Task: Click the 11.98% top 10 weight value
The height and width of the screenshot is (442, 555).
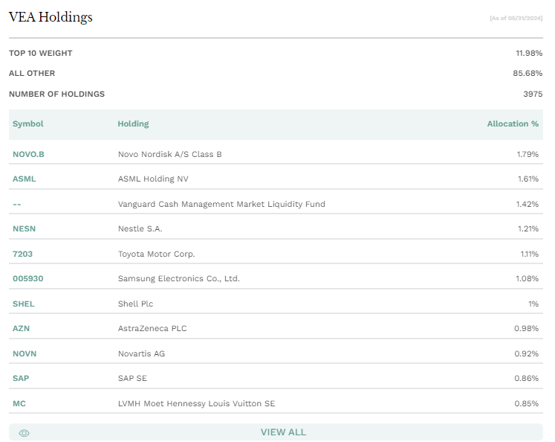Action: pos(529,53)
